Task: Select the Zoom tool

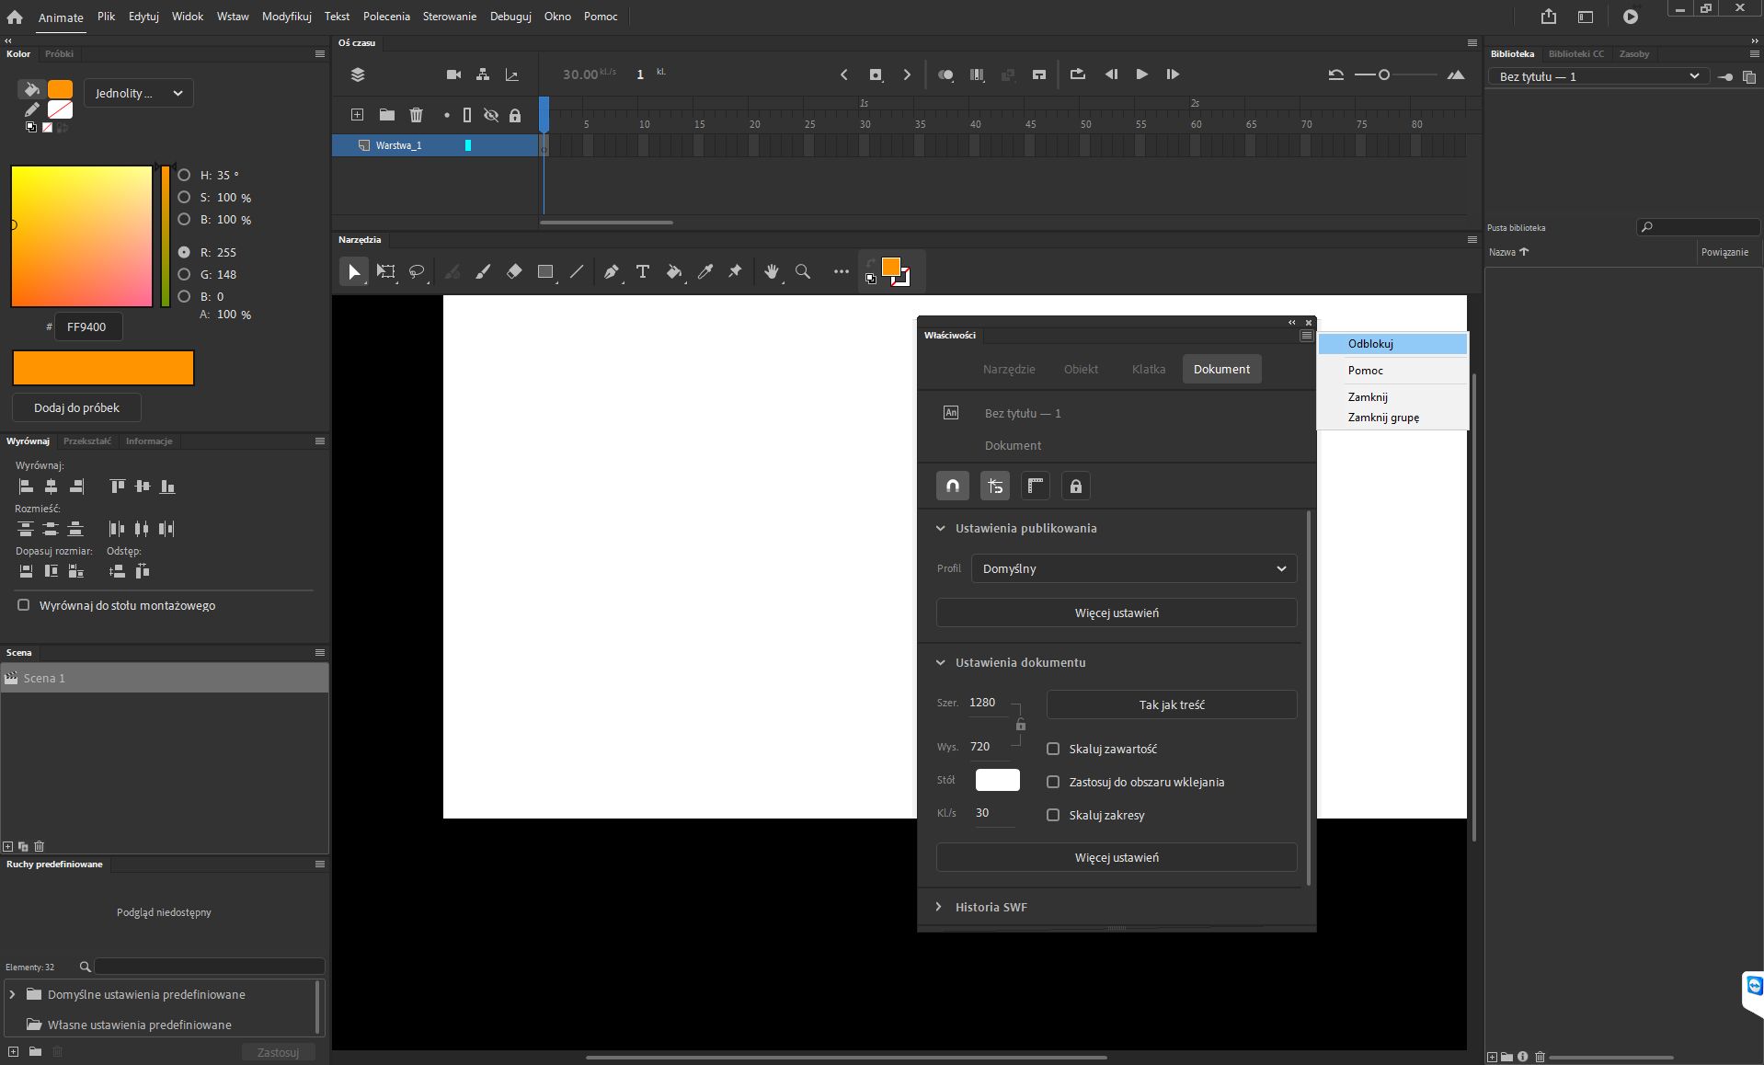Action: tap(802, 271)
